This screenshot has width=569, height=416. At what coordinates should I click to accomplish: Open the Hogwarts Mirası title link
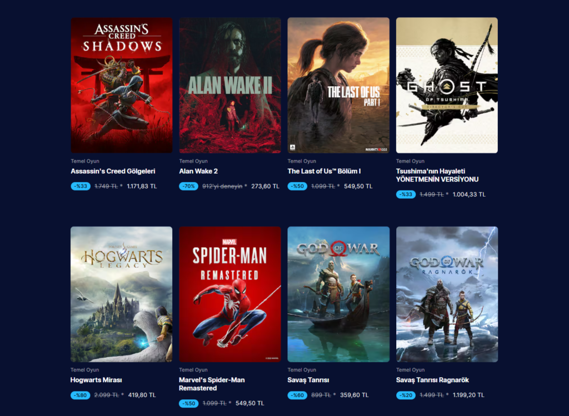(x=96, y=380)
